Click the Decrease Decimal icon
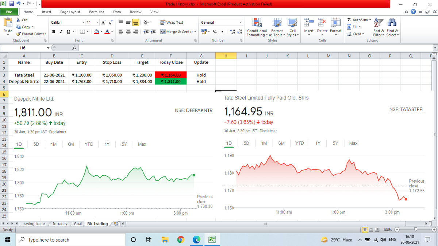438x246 pixels. pos(239,32)
